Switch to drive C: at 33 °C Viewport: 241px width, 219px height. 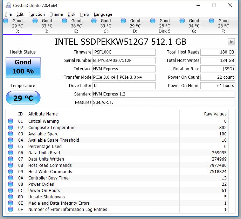tap(105, 26)
